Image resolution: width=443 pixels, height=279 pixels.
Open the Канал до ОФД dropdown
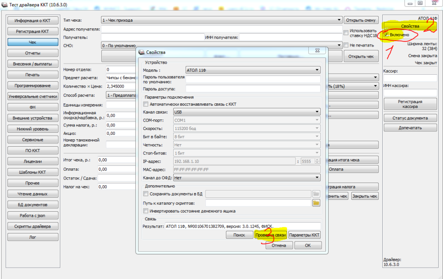247,178
